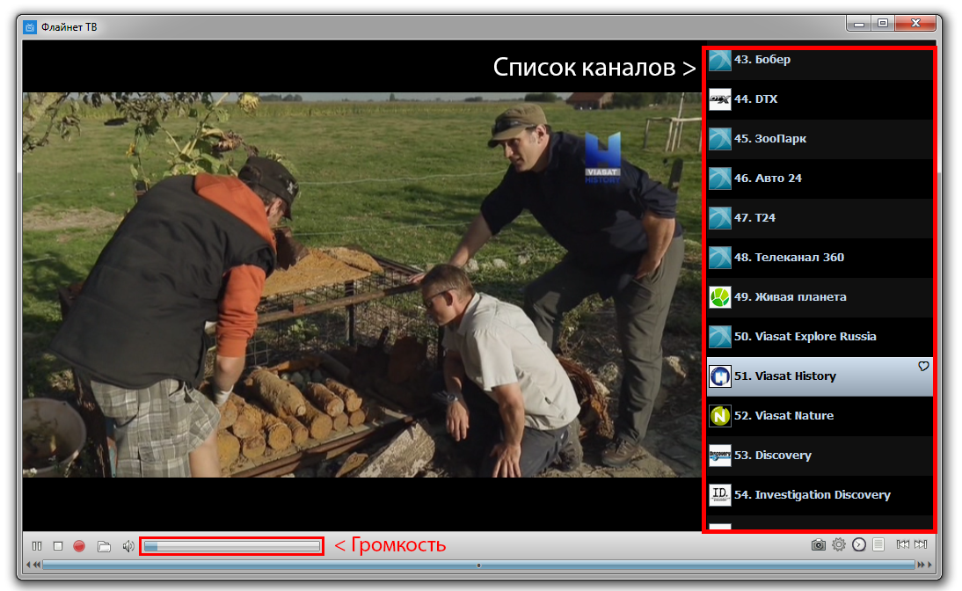The image size is (962, 591).
Task: Click the Флайнет ТВ app icon in title bar
Action: (30, 27)
